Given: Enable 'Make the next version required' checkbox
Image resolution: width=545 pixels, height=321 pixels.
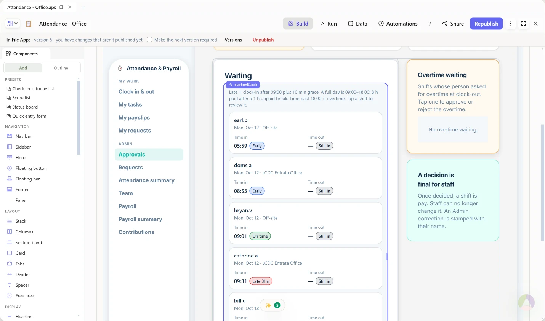Looking at the screenshot, I should coord(150,40).
